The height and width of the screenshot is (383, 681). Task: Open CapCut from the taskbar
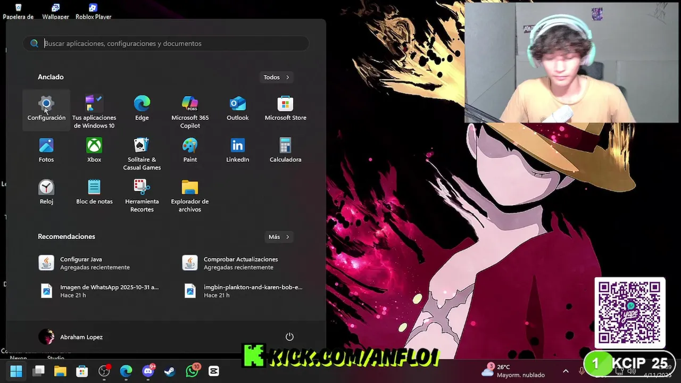coord(214,371)
